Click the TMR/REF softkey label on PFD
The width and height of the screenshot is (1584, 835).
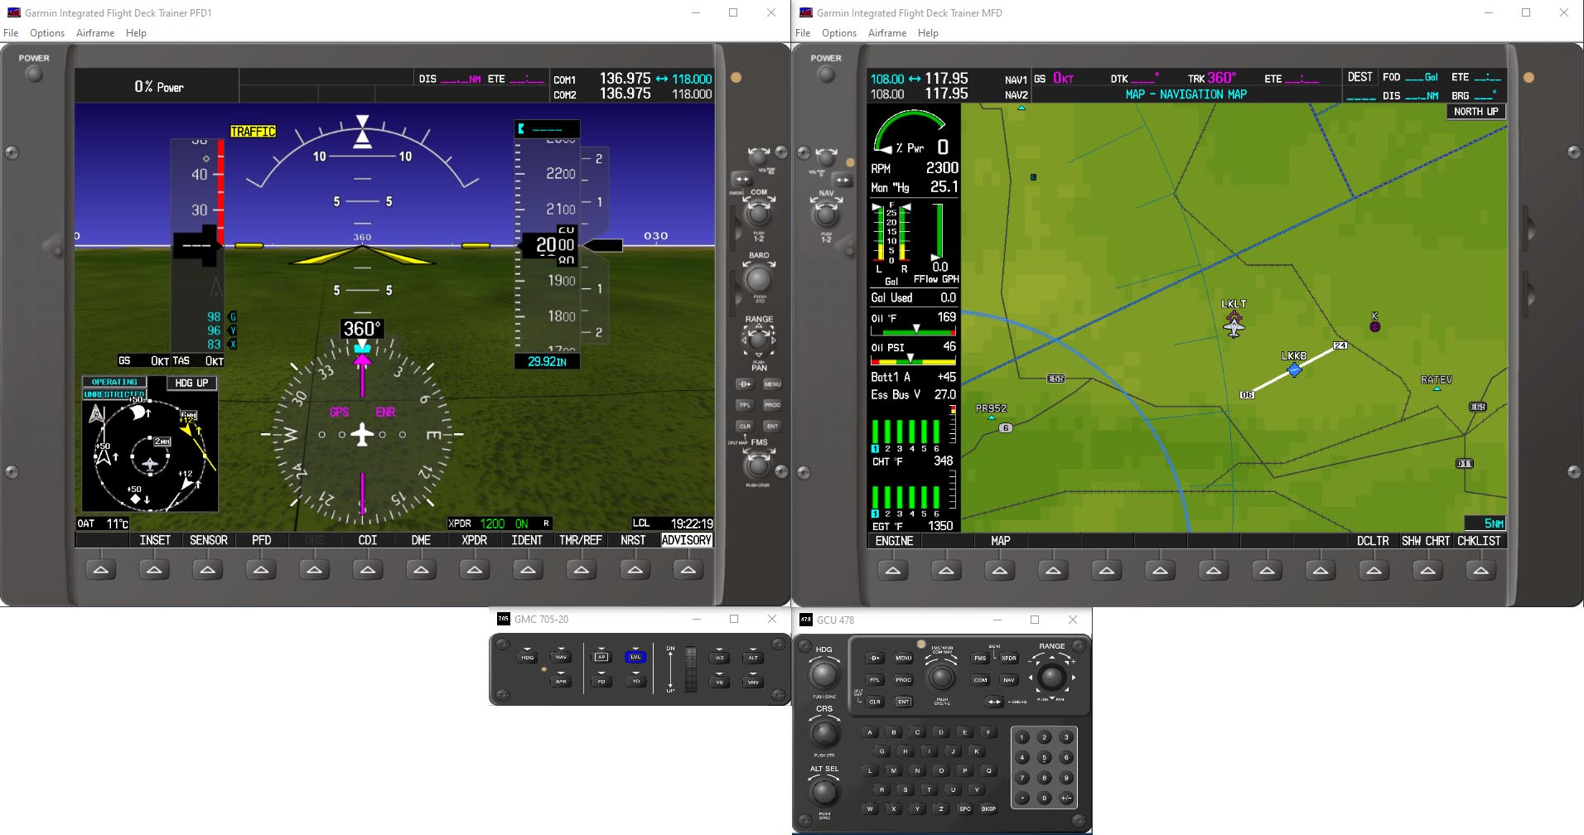coord(581,540)
